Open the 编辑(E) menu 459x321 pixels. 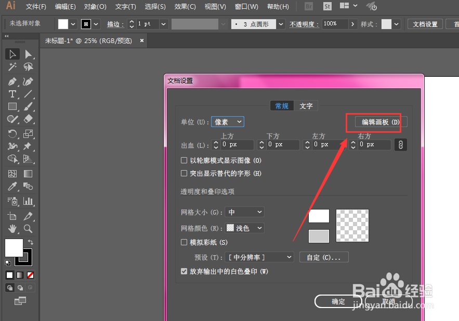pos(65,6)
